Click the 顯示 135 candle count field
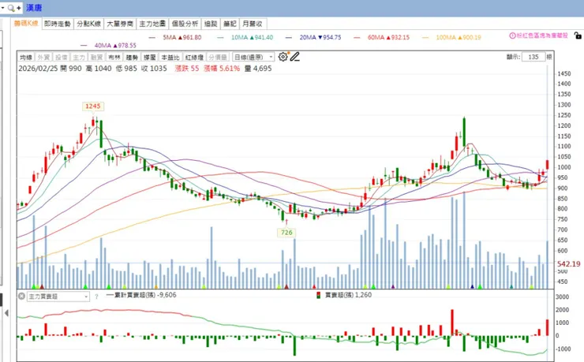The height and width of the screenshot is (362, 584). click(x=533, y=57)
